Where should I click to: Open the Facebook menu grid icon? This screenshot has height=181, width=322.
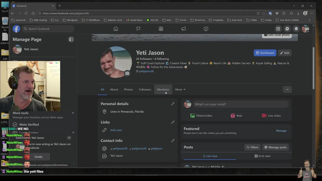point(278,29)
